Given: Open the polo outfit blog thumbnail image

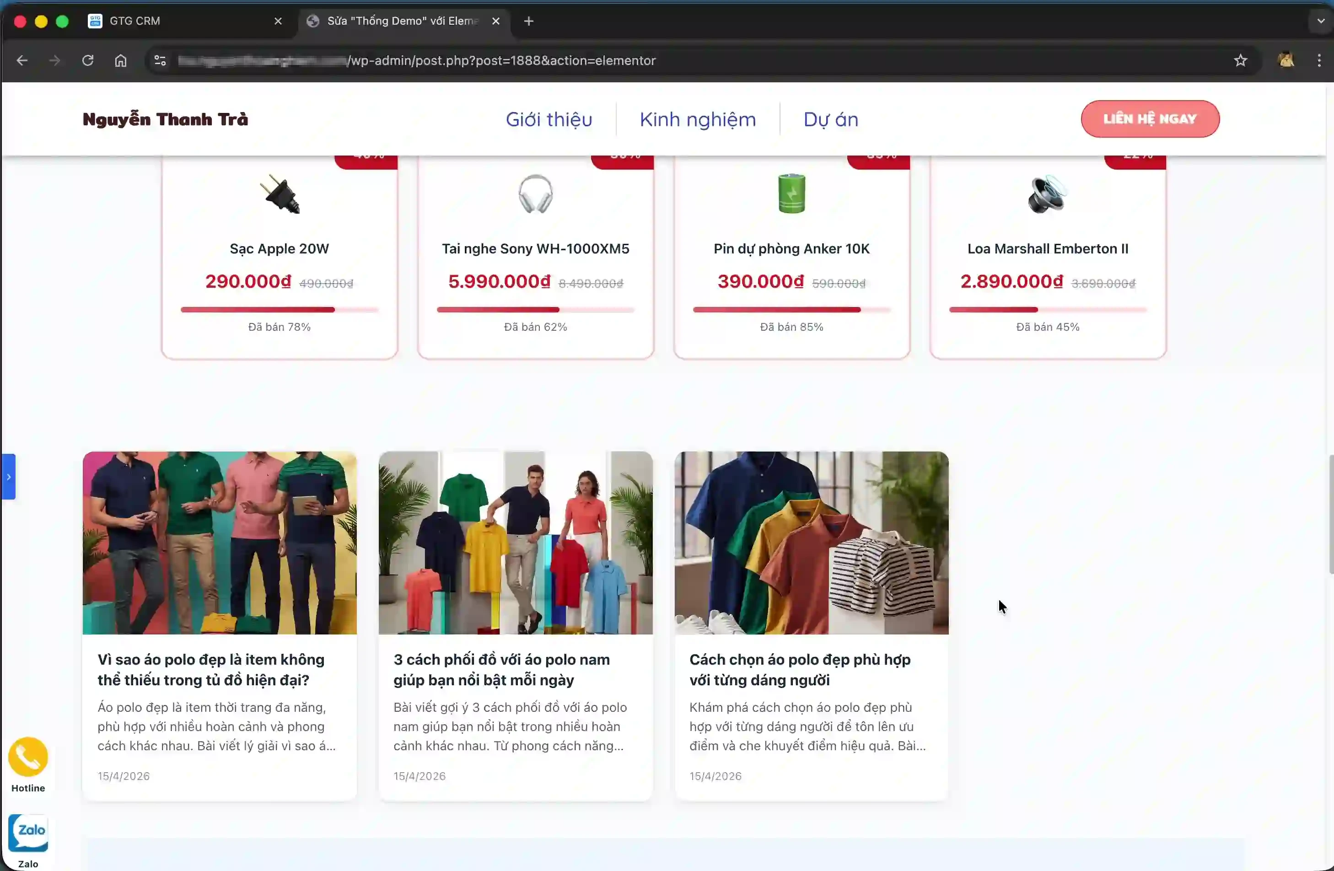Looking at the screenshot, I should 515,543.
